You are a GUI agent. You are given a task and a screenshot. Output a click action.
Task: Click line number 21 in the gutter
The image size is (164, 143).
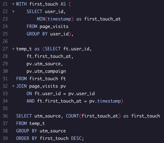tap(5, 4)
